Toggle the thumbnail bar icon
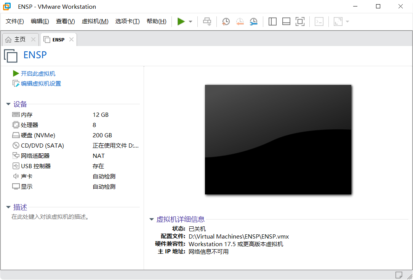Screen dimensions: 413x280 coord(286,22)
